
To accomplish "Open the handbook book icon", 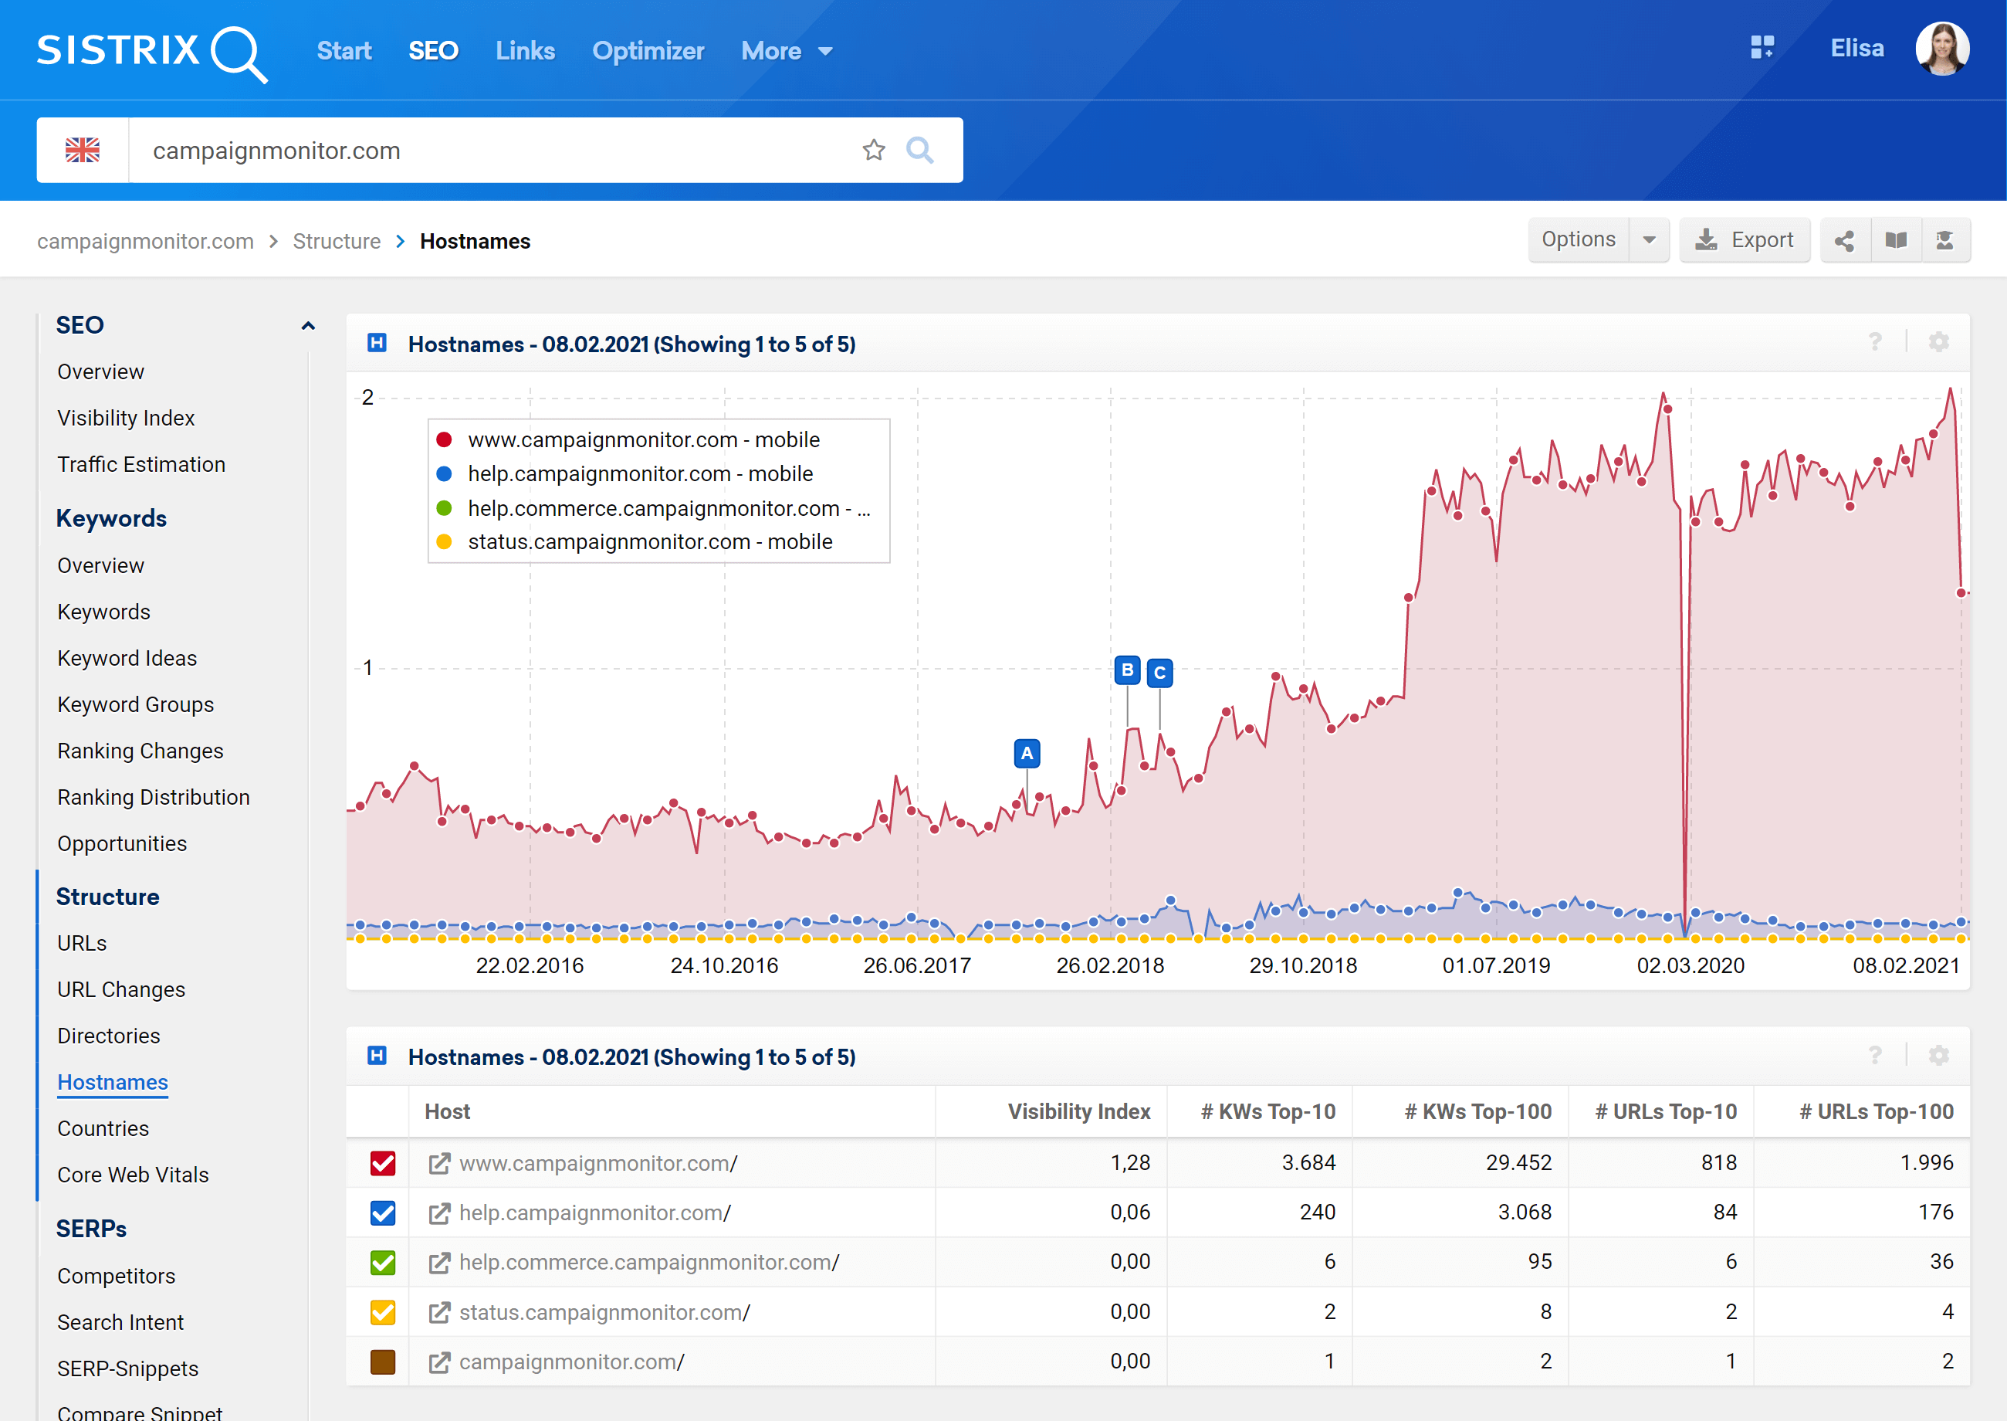I will coord(1896,239).
